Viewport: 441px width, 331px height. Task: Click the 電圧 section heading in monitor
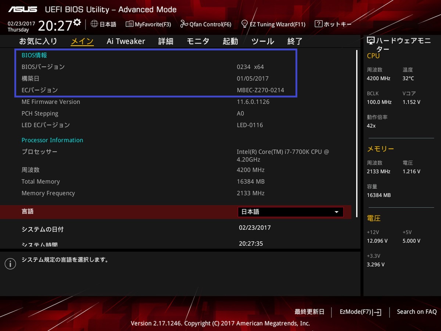click(x=374, y=218)
